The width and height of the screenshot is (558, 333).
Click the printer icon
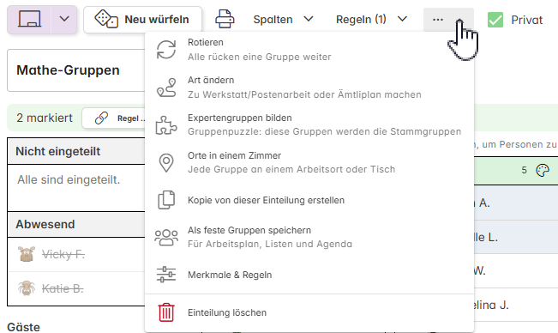tap(225, 19)
